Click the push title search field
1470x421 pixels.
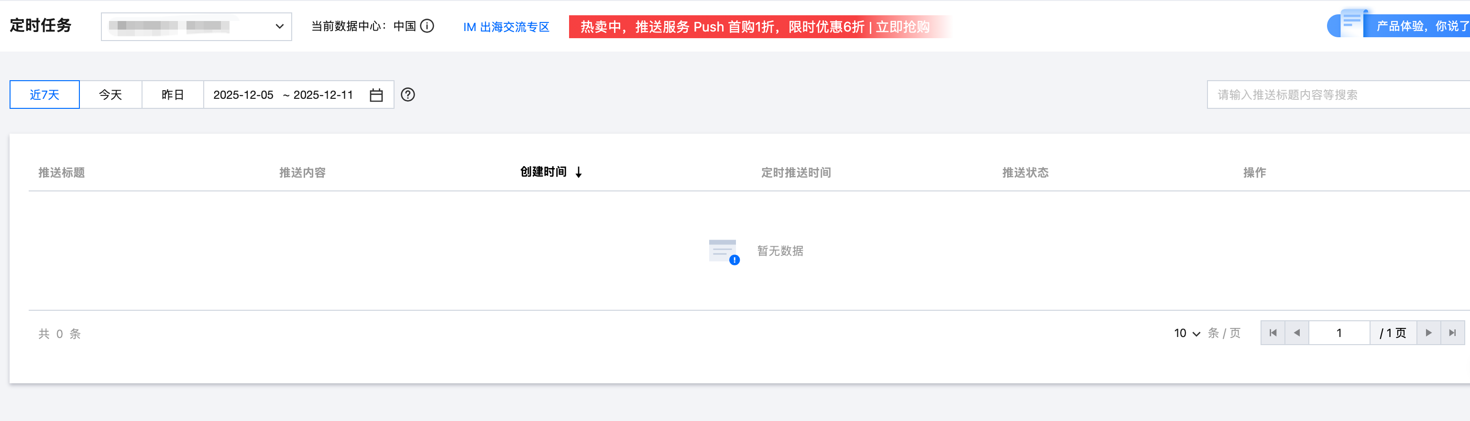1335,95
